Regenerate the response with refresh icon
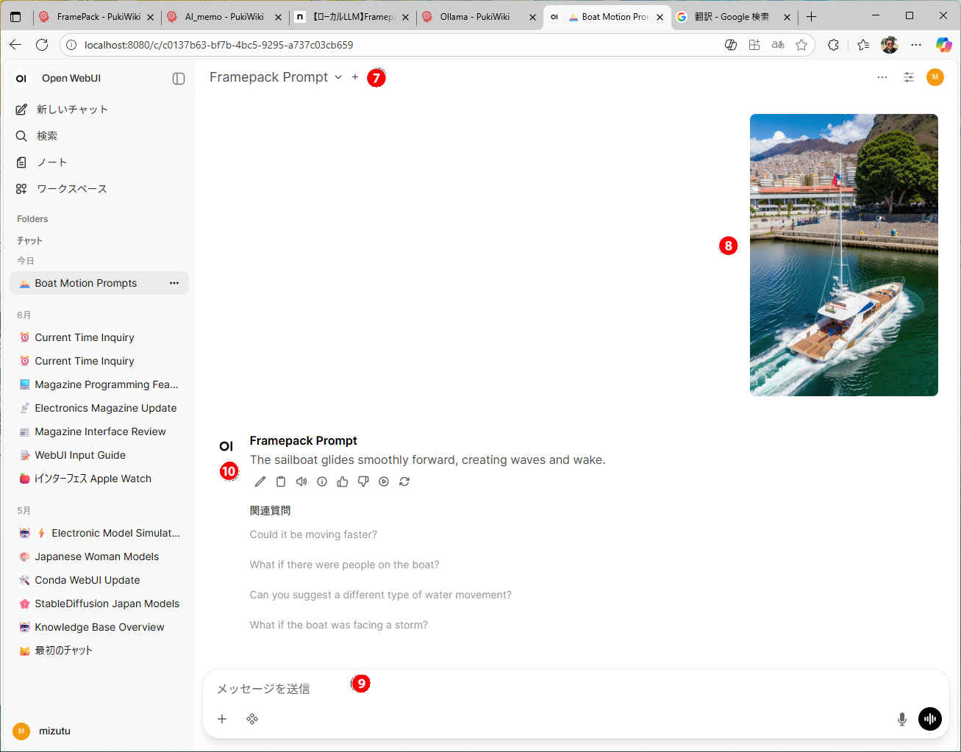The image size is (961, 752). pyautogui.click(x=404, y=481)
